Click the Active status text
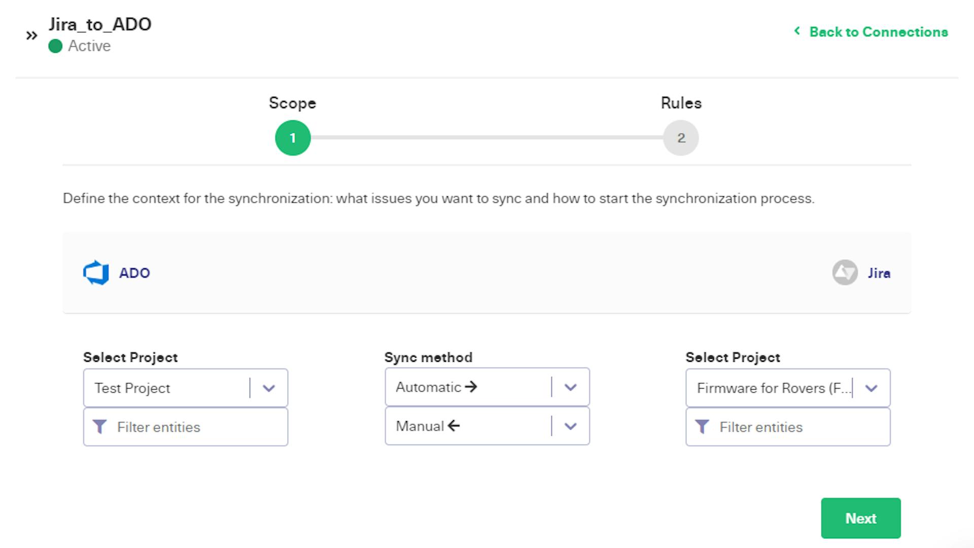This screenshot has height=548, width=974. (x=89, y=46)
